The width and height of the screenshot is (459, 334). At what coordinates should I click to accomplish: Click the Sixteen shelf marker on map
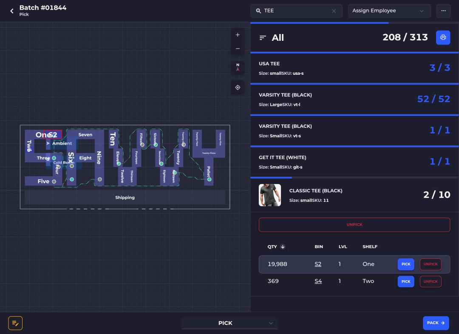(x=156, y=144)
